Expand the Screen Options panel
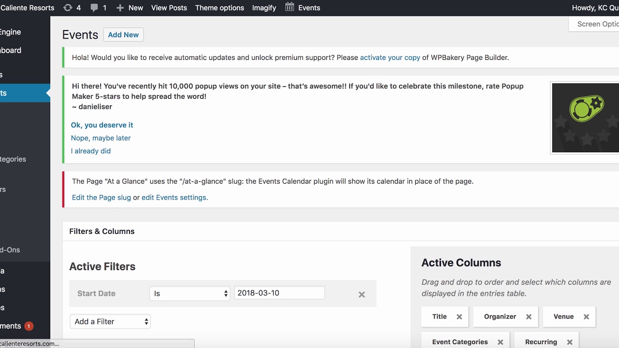The height and width of the screenshot is (348, 619). [x=595, y=24]
